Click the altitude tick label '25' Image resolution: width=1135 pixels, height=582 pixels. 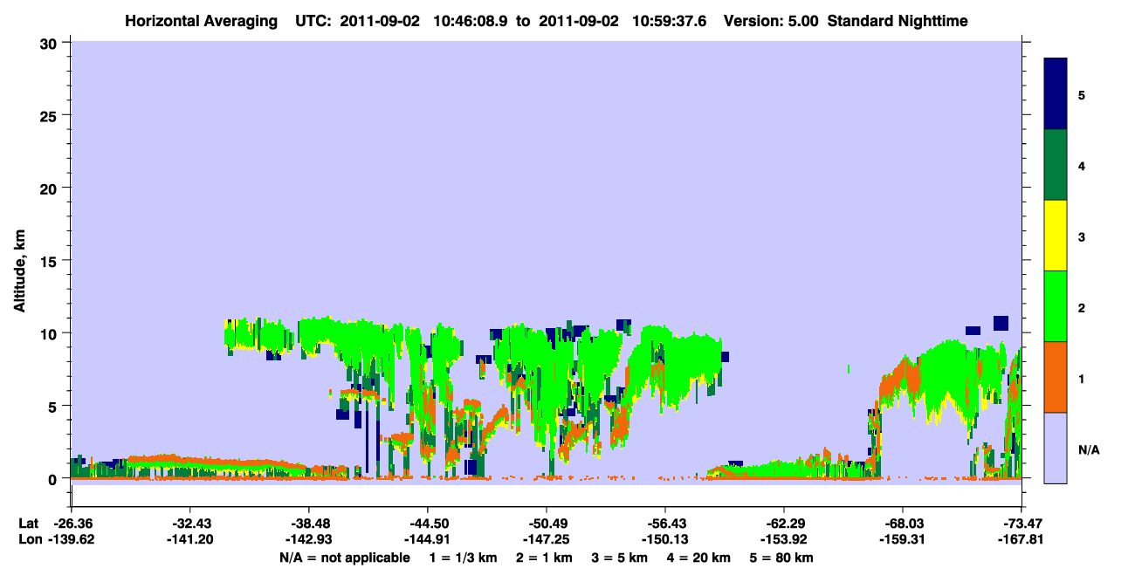51,115
